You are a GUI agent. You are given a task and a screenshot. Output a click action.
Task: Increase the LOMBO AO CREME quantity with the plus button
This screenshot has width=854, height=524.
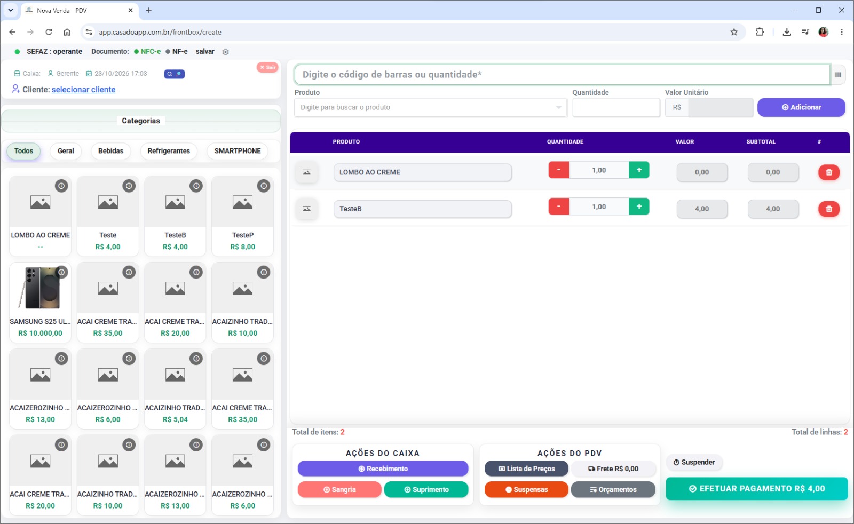(x=639, y=170)
